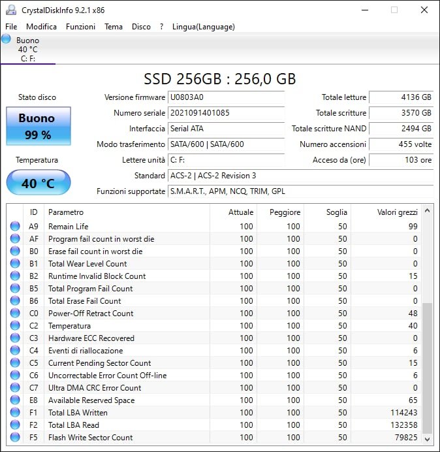This screenshot has width=440, height=452.
Task: Open the File menu
Action: coord(11,27)
